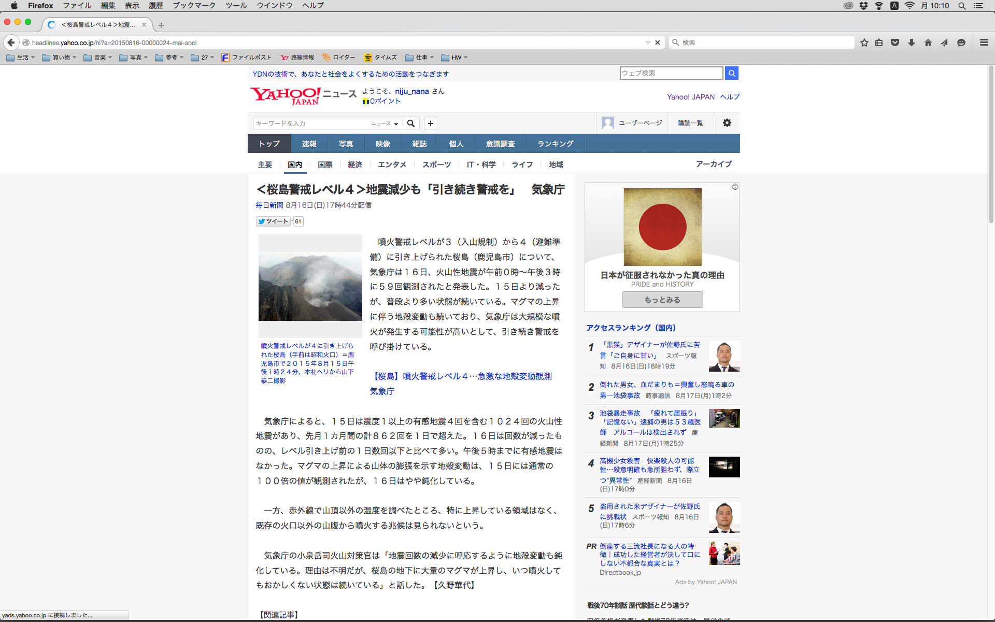
Task: Click blue web search magnifier button
Action: coord(731,73)
